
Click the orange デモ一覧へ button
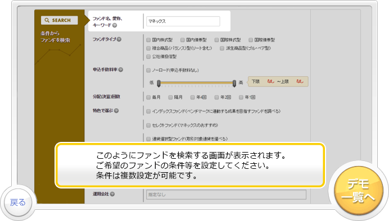(358, 191)
